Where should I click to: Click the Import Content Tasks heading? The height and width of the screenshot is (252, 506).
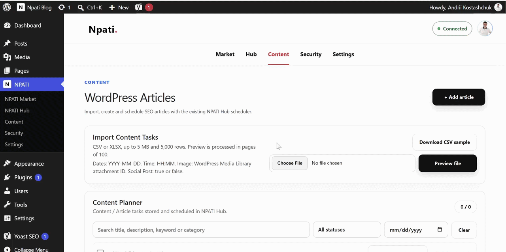point(125,137)
